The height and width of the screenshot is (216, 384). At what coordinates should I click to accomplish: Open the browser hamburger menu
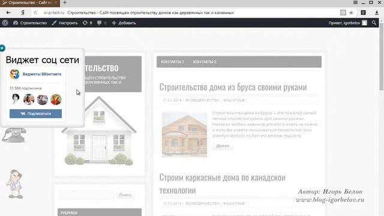[355, 2]
